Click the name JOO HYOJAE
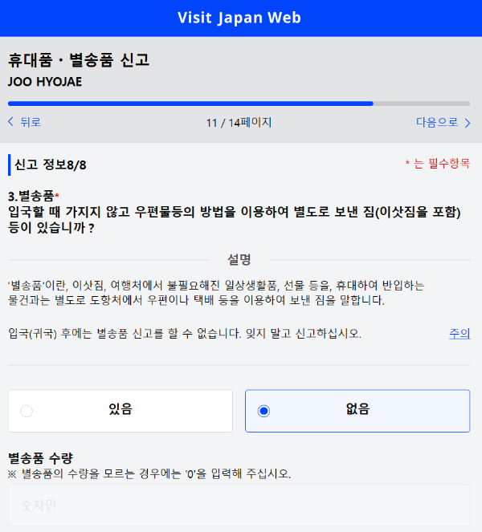The height and width of the screenshot is (532, 482). pyautogui.click(x=45, y=82)
